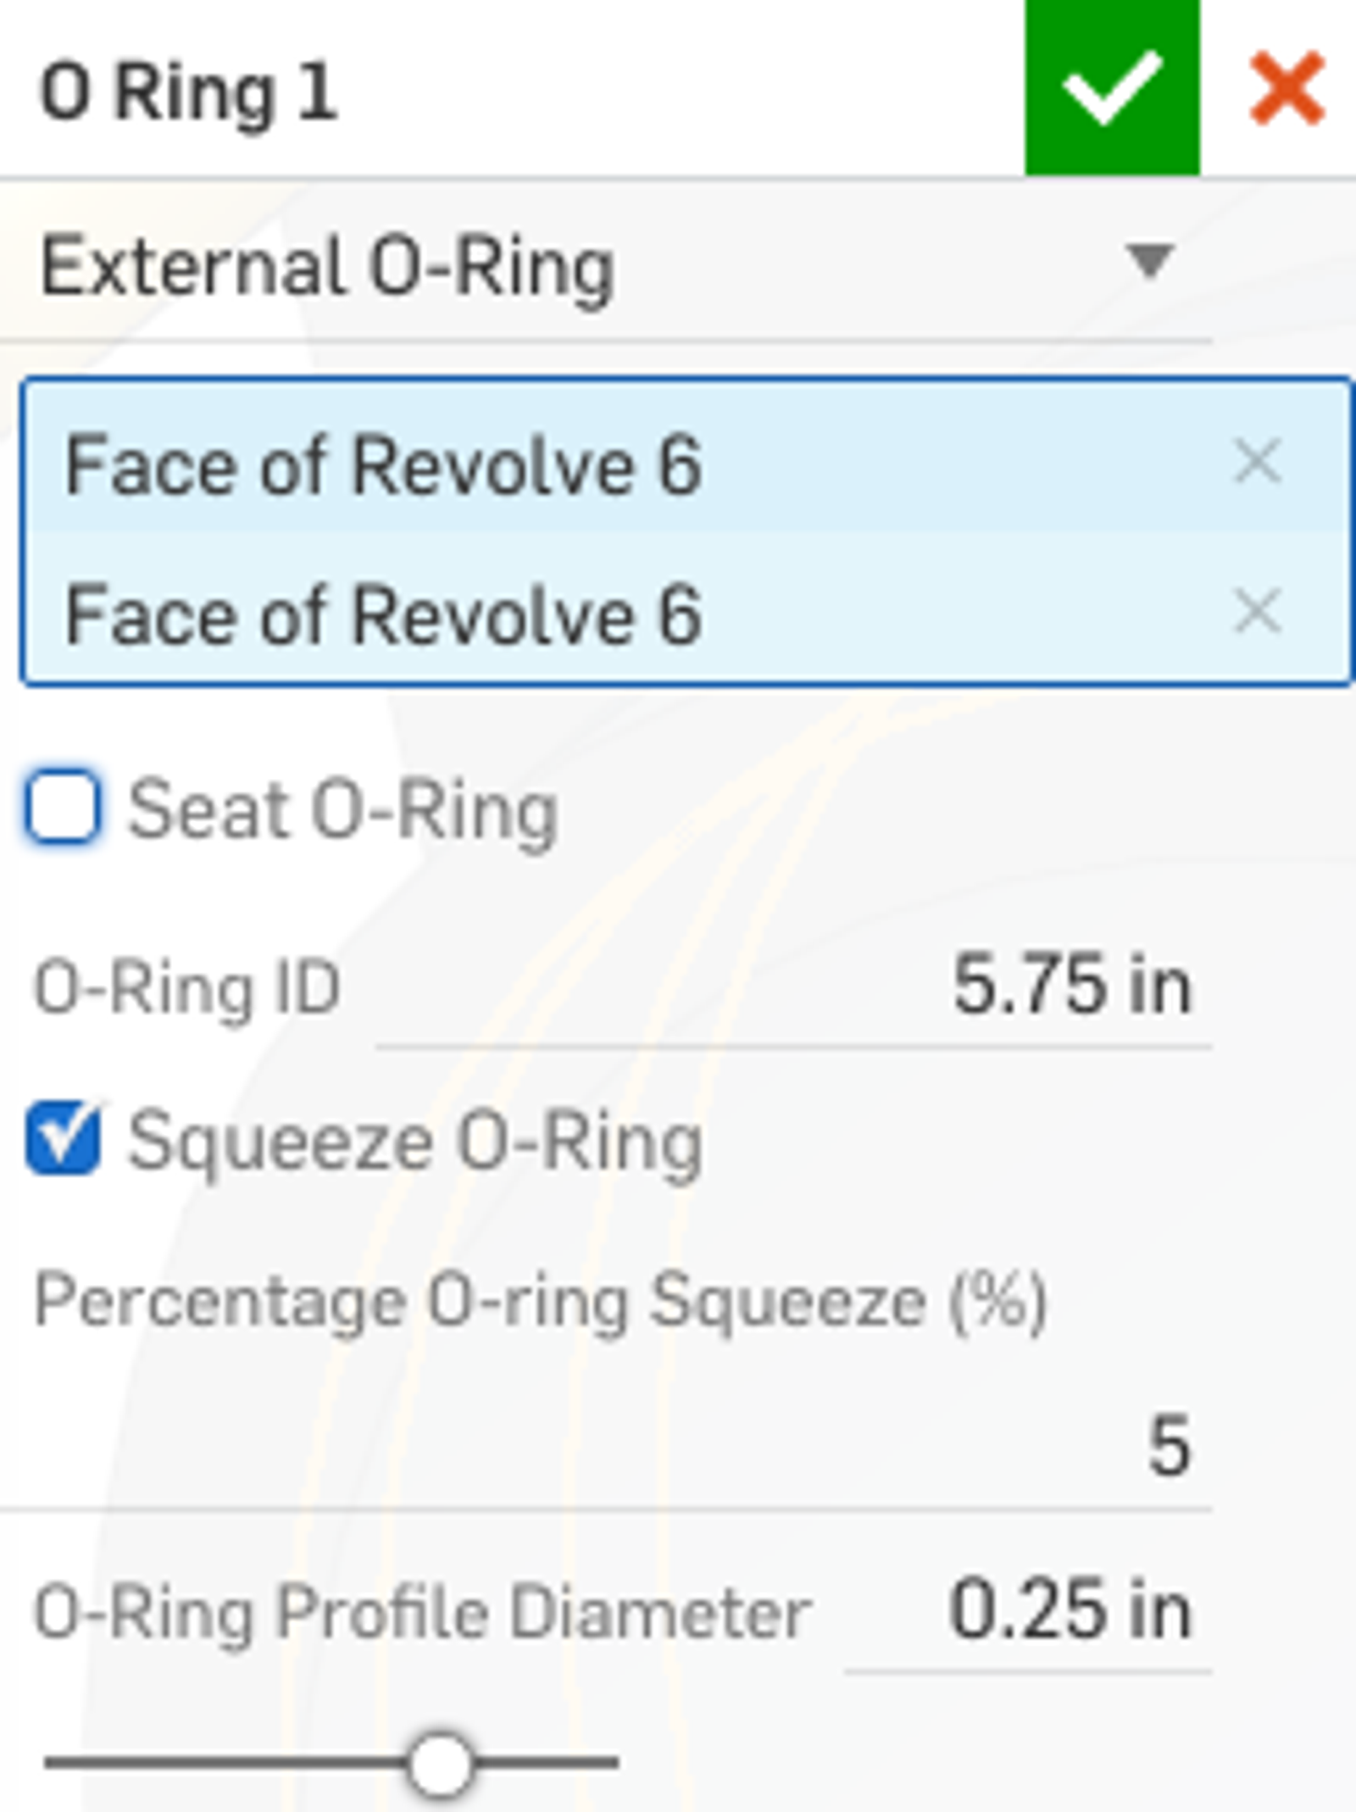Click the profile diameter slider handle
Image resolution: width=1356 pixels, height=1812 pixels.
click(440, 1763)
